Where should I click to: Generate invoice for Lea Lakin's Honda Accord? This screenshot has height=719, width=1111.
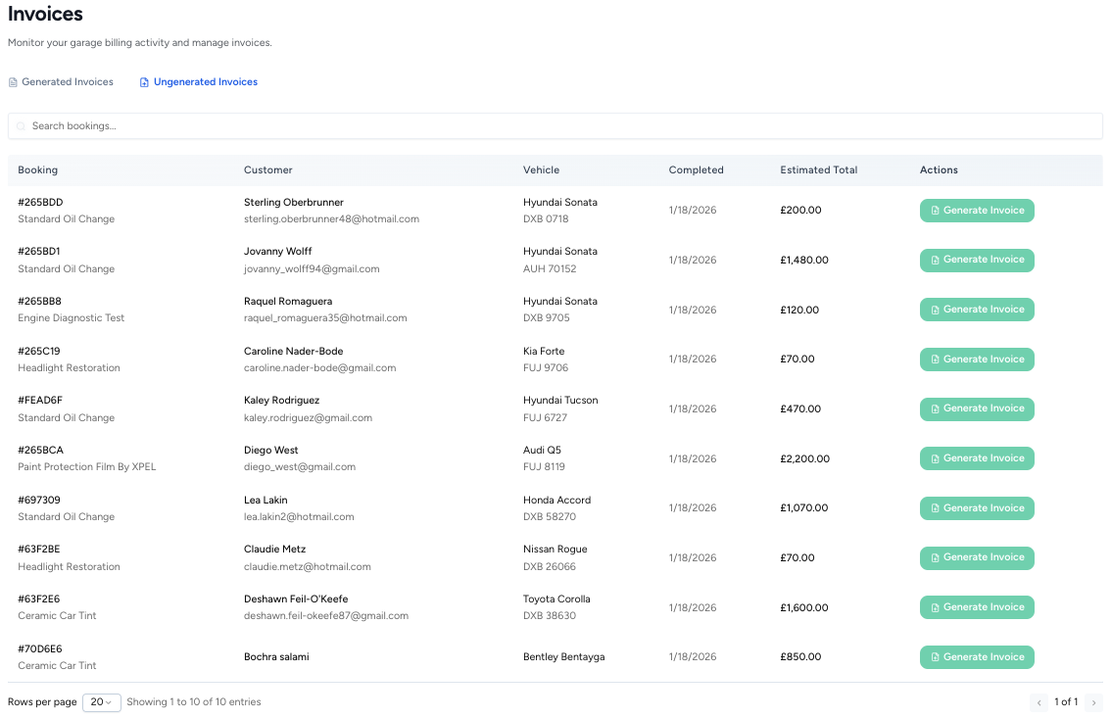tap(977, 507)
